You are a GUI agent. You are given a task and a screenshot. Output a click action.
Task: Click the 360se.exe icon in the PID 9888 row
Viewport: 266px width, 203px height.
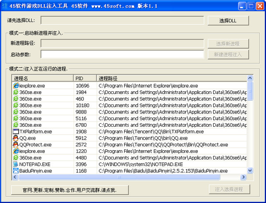click(x=16, y=112)
